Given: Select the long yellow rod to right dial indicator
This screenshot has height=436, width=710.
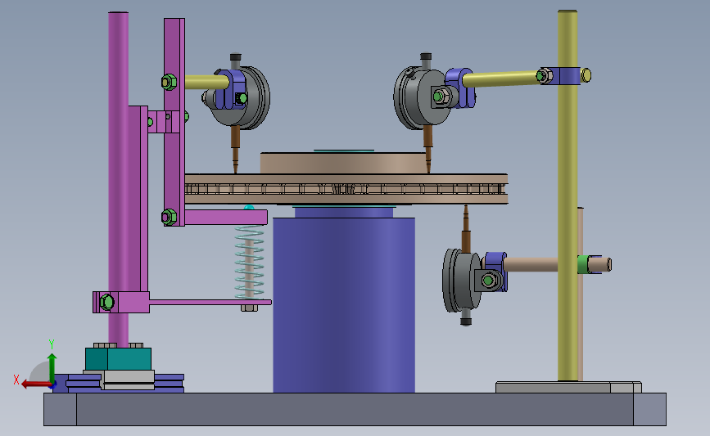Looking at the screenshot, I should [x=500, y=79].
